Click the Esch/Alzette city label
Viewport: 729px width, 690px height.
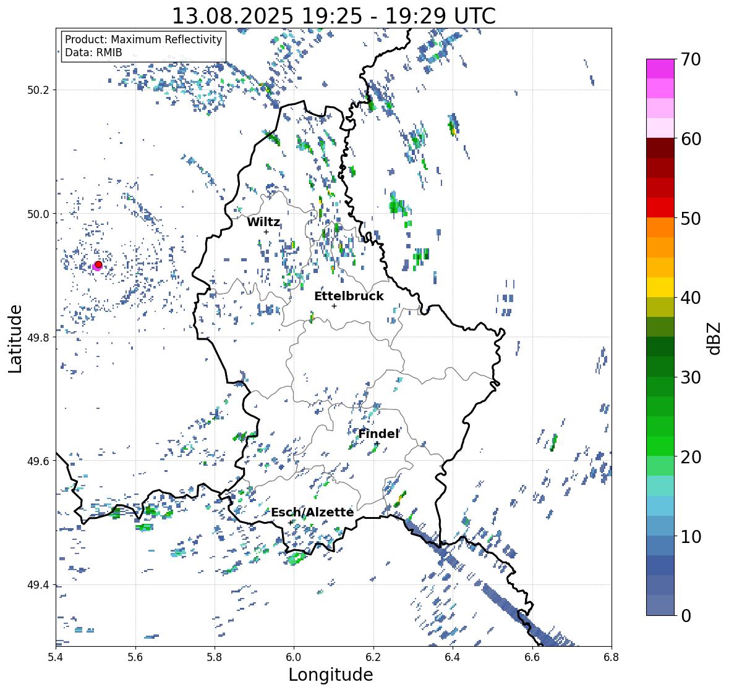coord(312,512)
